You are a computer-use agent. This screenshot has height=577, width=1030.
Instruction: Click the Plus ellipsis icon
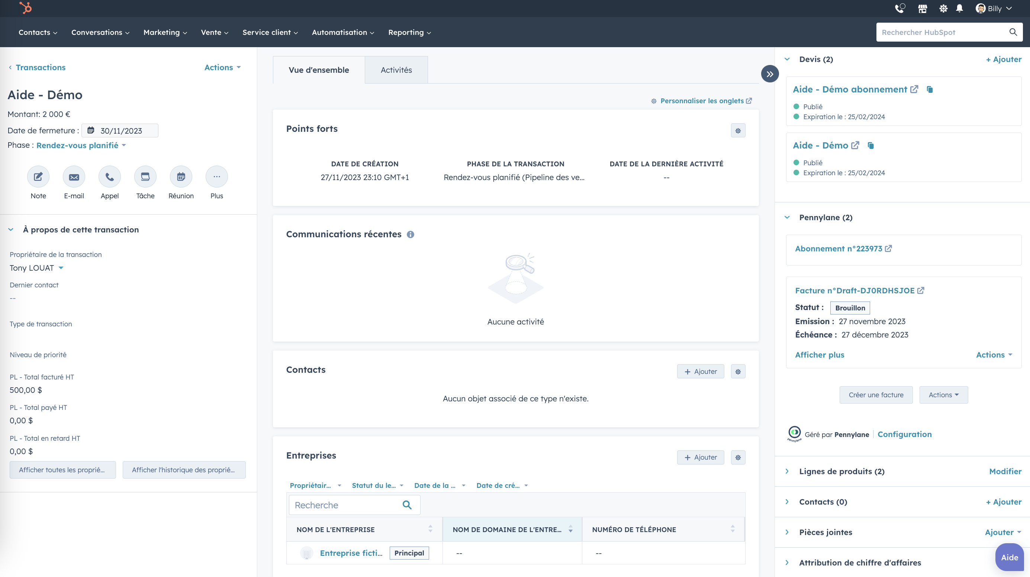pyautogui.click(x=217, y=176)
